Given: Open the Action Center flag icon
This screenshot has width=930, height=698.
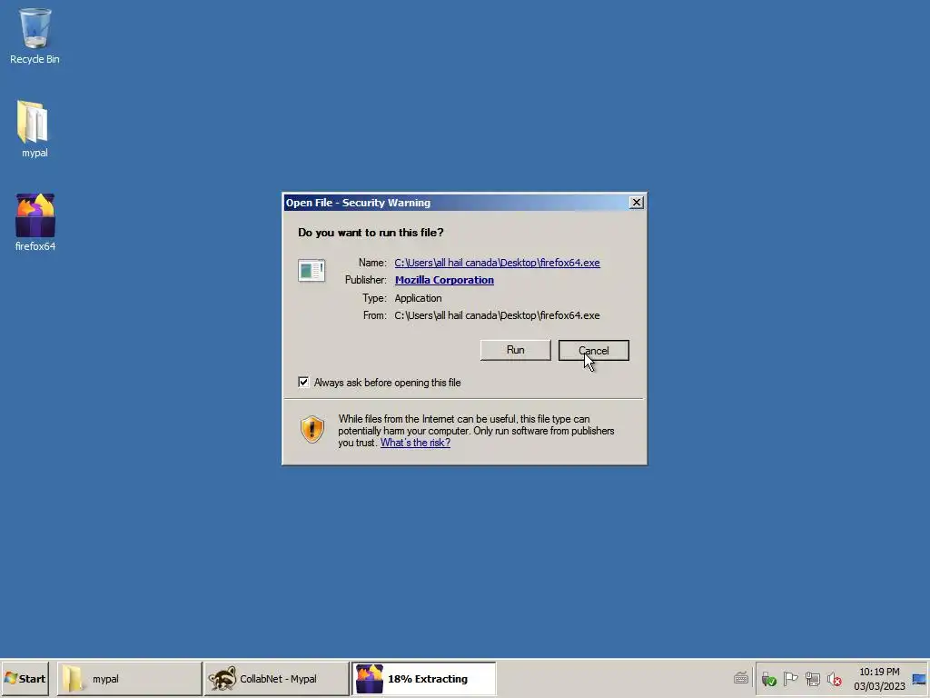Looking at the screenshot, I should 791,678.
